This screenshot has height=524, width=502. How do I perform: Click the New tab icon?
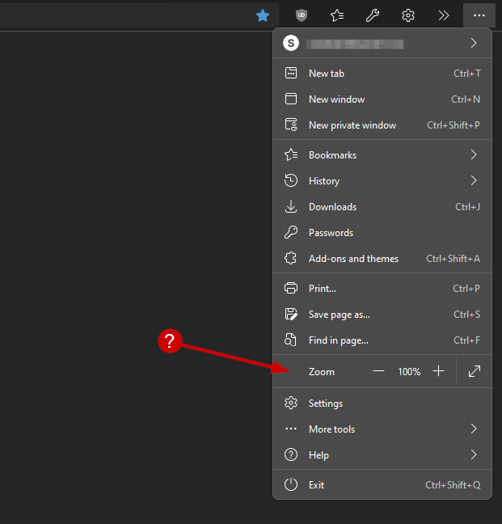point(291,73)
